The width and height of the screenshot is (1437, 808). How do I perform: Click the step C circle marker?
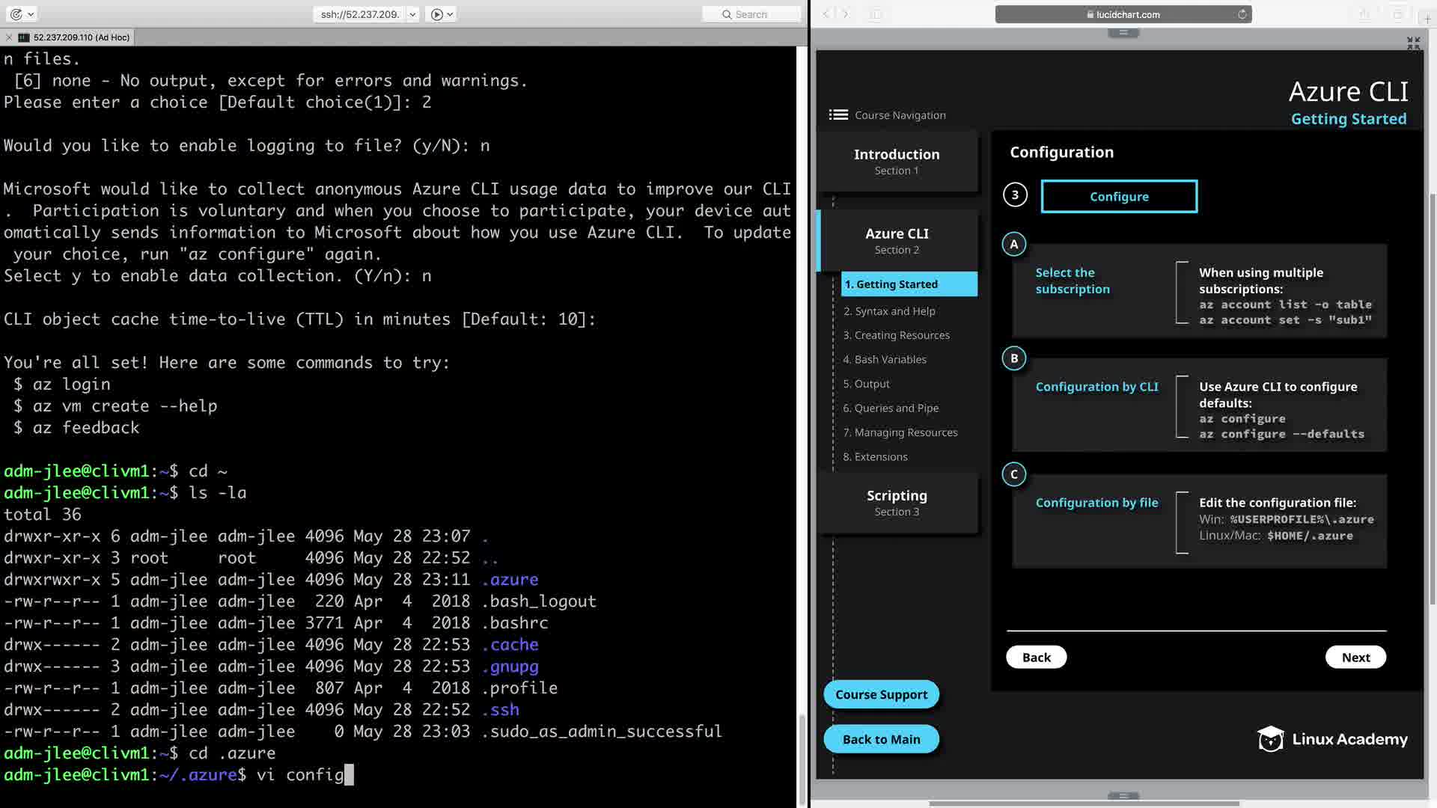[x=1014, y=474]
